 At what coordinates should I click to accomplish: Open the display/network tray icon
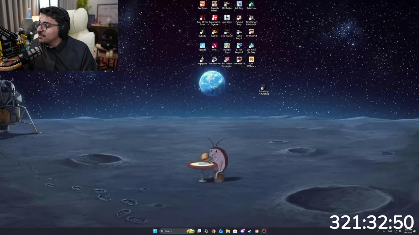click(x=396, y=231)
